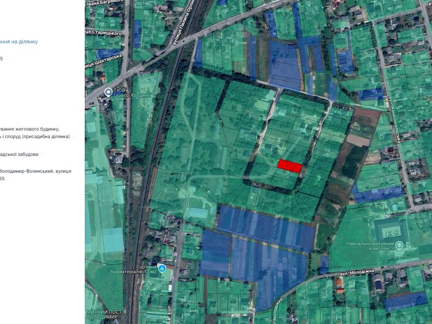This screenshot has height=324, width=432.
Task: Click the Володимир-Волинський address text in side panel
Action: coord(35,171)
